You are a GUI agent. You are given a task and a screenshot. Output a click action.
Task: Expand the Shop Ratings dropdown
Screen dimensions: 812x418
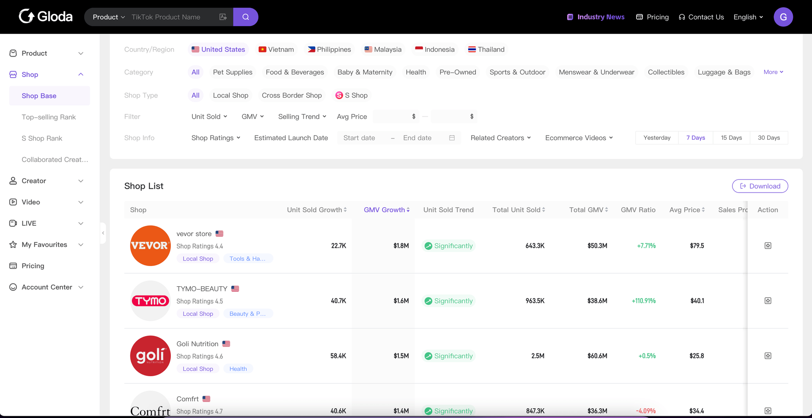216,138
